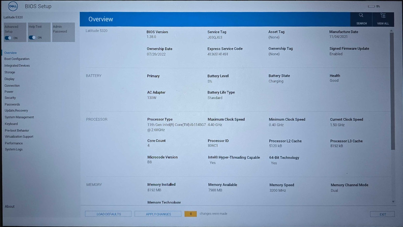The image size is (403, 227).
Task: Click the Overview page title
Action: click(x=101, y=19)
